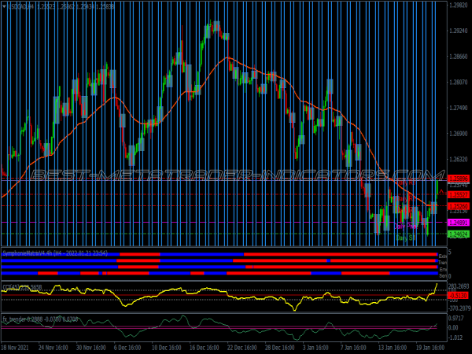Select the red 1.25260 price label
This screenshot has width=472, height=354.
(459, 206)
